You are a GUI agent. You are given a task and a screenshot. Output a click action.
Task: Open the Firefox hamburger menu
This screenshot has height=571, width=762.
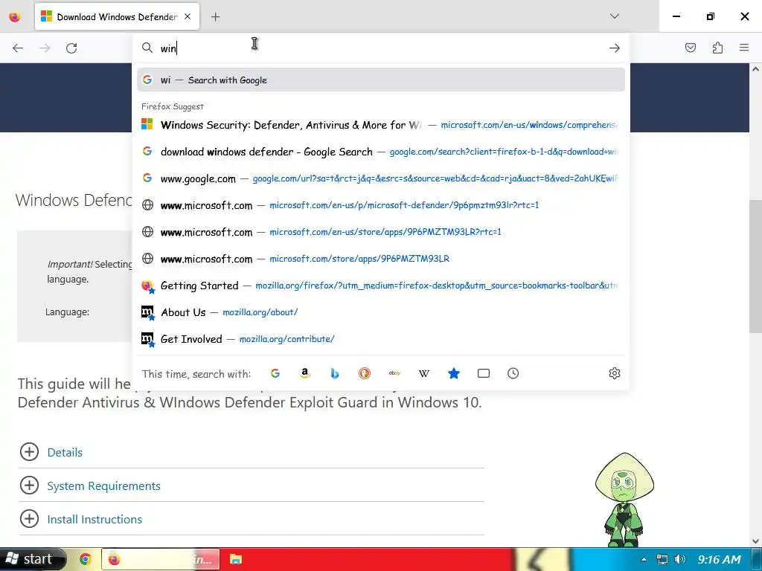tap(744, 48)
